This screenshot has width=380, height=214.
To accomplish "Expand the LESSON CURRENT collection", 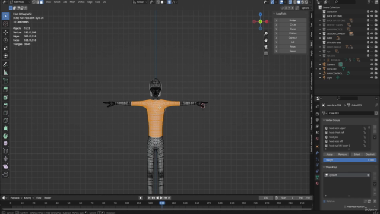I will tap(320, 34).
